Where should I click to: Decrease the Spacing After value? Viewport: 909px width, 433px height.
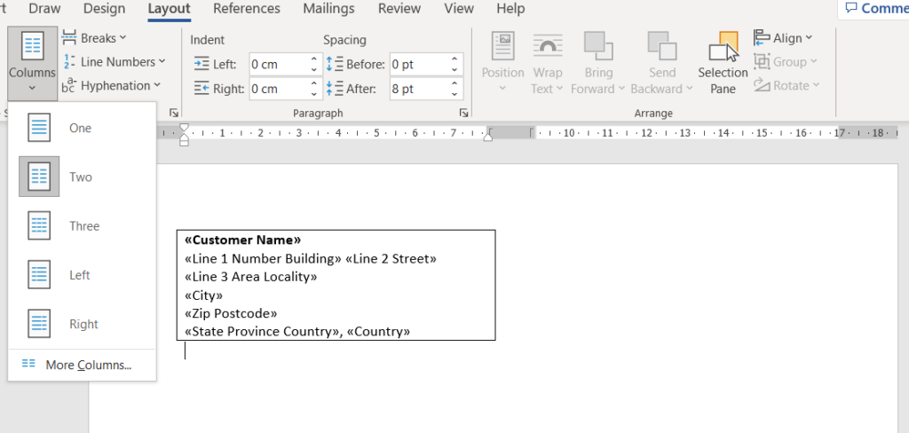coord(455,93)
